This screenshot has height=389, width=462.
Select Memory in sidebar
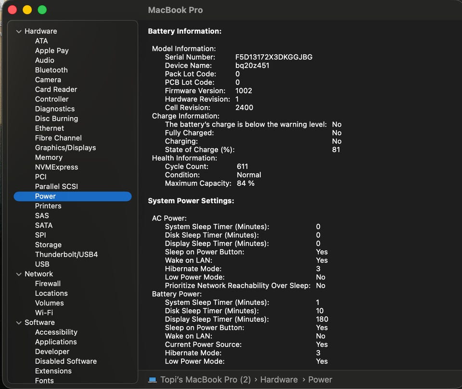[49, 158]
